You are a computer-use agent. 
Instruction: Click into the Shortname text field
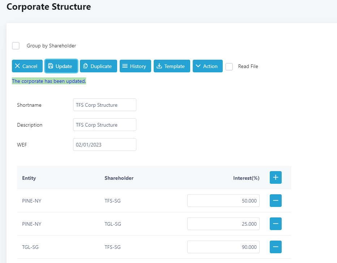coord(104,105)
